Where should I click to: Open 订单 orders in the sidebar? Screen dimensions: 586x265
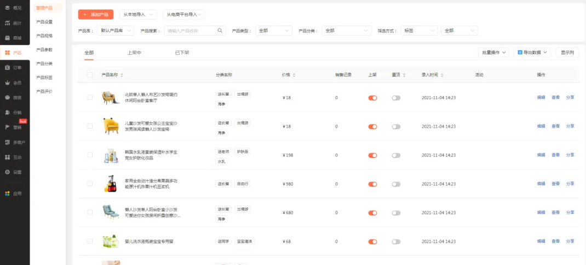14,68
